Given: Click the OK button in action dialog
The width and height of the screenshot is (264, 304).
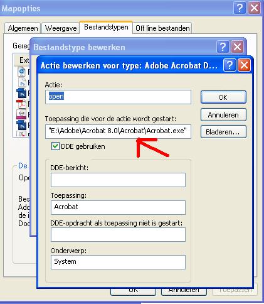Looking at the screenshot, I should (223, 97).
